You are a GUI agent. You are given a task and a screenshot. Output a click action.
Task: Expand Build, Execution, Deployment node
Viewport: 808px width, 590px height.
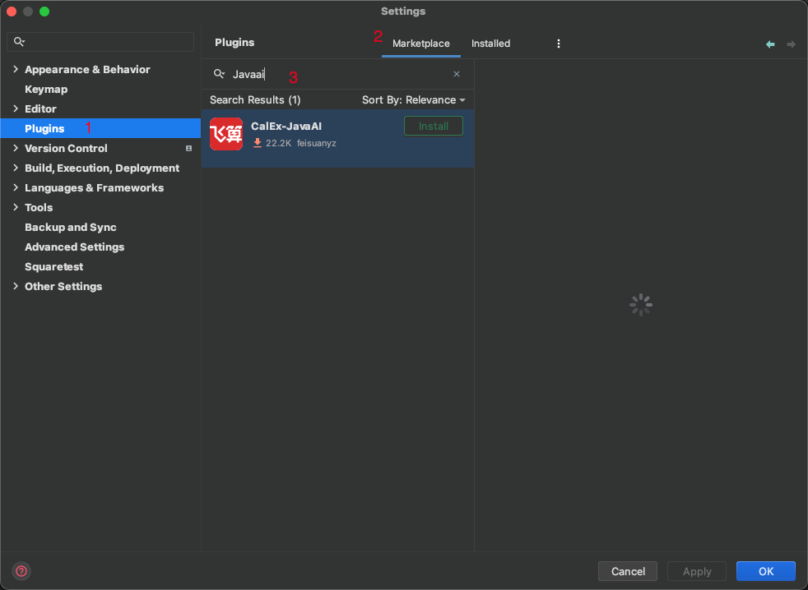[x=16, y=168]
